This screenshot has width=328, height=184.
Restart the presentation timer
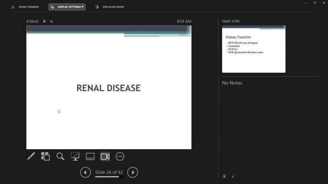click(52, 21)
